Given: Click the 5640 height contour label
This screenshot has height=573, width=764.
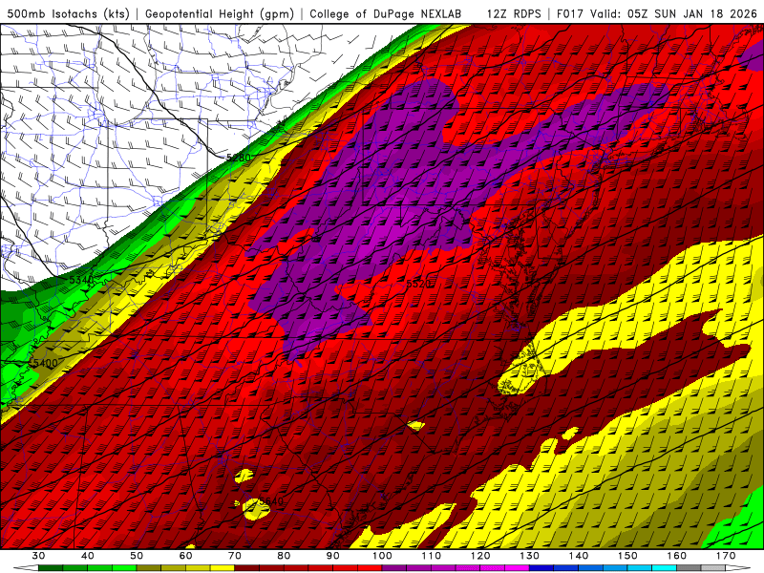Looking at the screenshot, I should tap(271, 501).
